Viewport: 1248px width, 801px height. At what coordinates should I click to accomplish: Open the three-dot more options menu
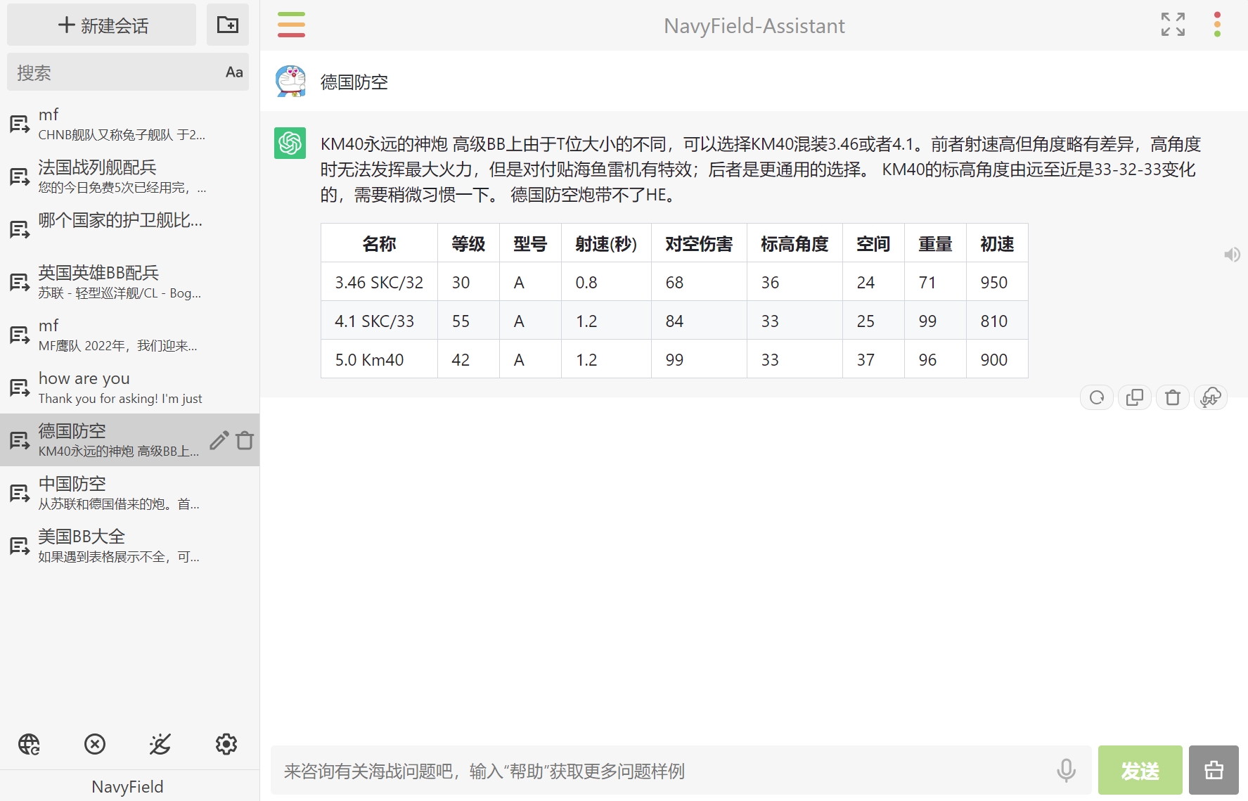point(1217,25)
